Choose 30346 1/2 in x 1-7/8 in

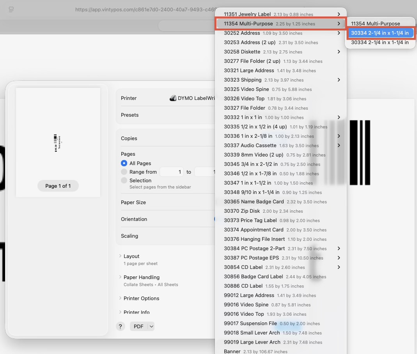280,174
